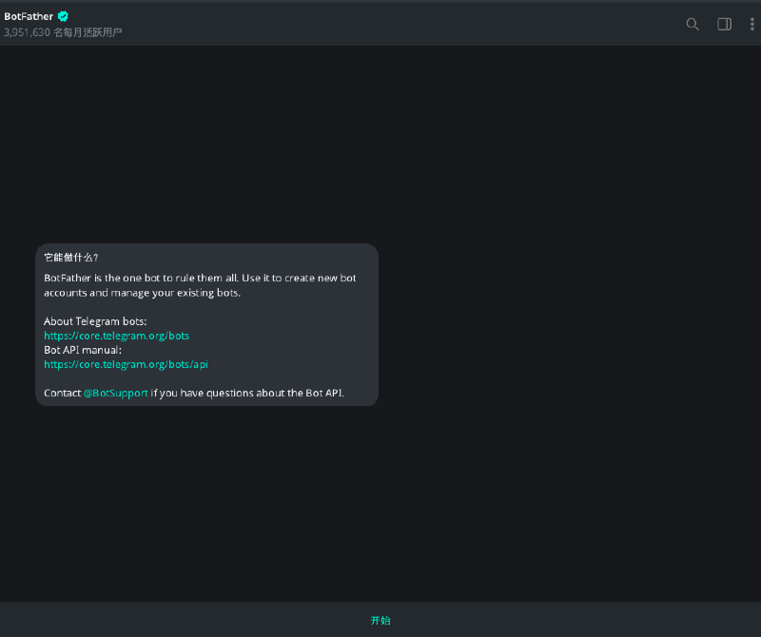Click the blank line above "Contact" in the bubble
The width and height of the screenshot is (761, 637).
tap(190, 378)
